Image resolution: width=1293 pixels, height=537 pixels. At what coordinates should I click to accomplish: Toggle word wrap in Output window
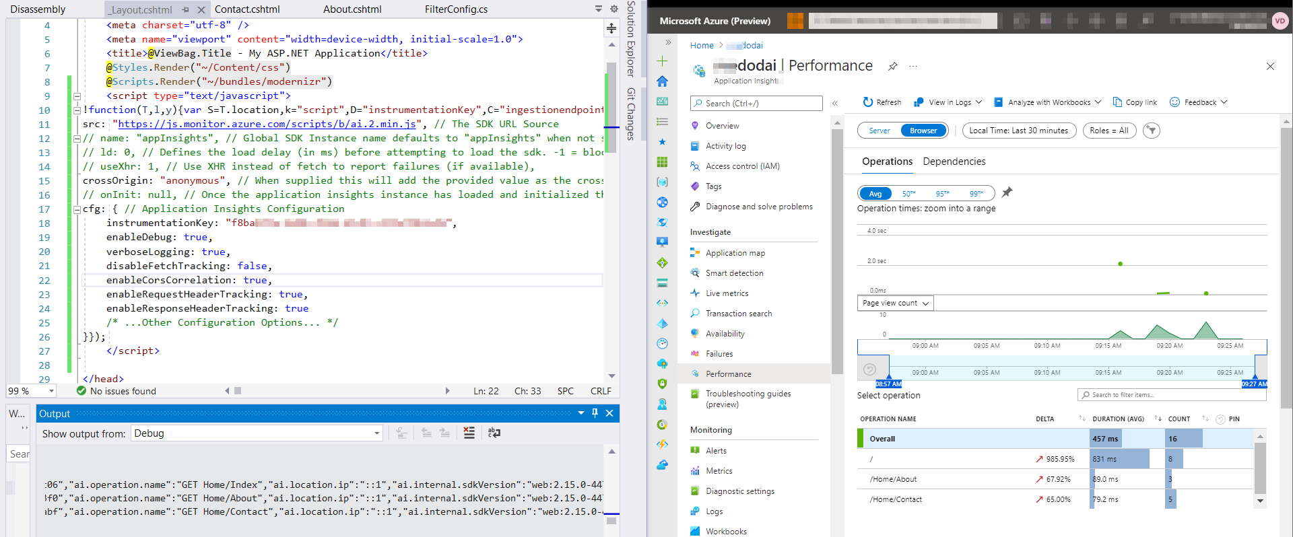(494, 433)
